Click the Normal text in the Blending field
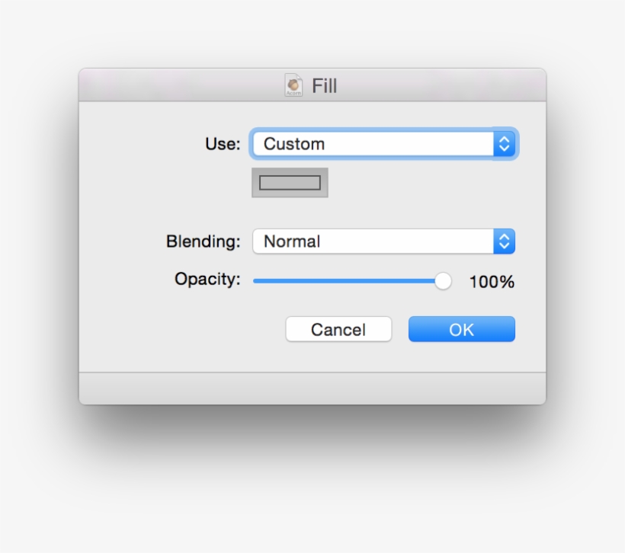The height and width of the screenshot is (553, 625). (x=292, y=241)
